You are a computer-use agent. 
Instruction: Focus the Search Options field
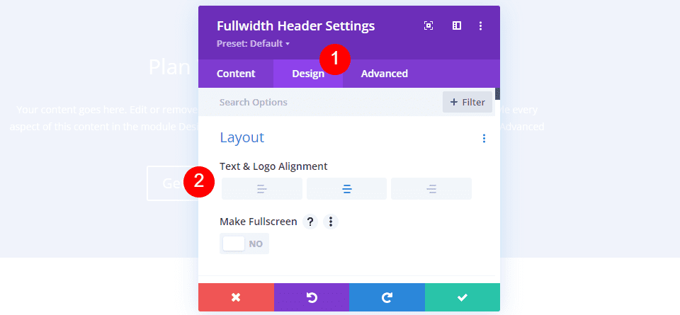point(320,102)
